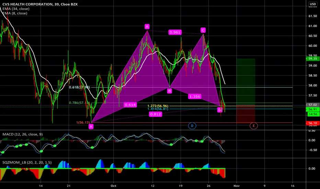Select the green long position profit zone

click(x=246, y=82)
